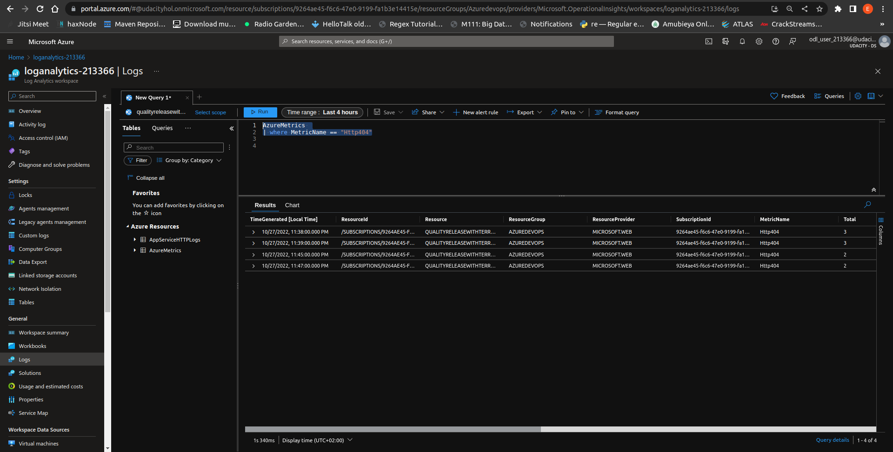Open Query details link

tap(833, 440)
